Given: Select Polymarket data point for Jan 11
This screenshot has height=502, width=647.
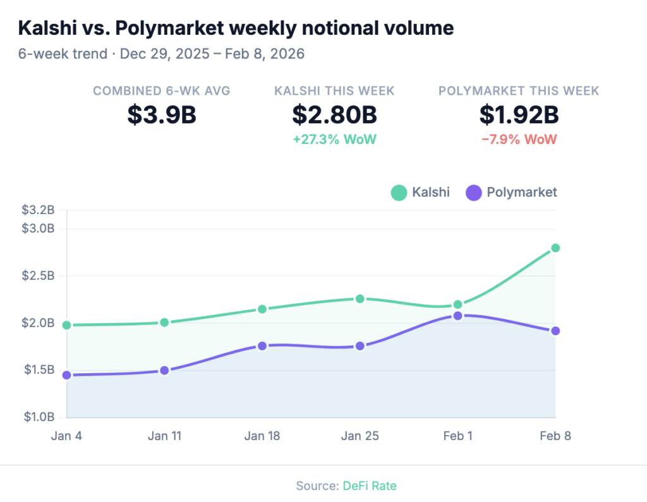Looking at the screenshot, I should click(x=165, y=371).
